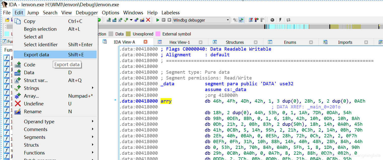Choose Data entry in Edit menu
This screenshot has width=383, height=160.
(x=55, y=72)
